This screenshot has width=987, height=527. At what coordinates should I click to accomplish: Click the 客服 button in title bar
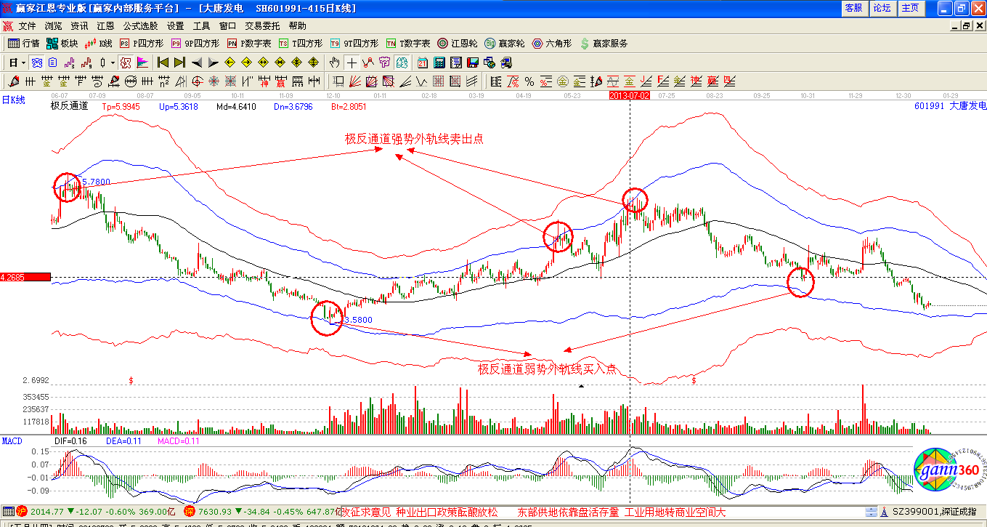[x=853, y=8]
